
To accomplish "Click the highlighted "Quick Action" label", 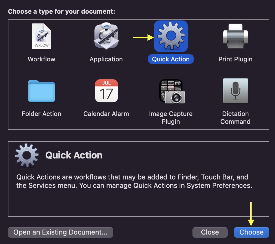I will tap(171, 59).
